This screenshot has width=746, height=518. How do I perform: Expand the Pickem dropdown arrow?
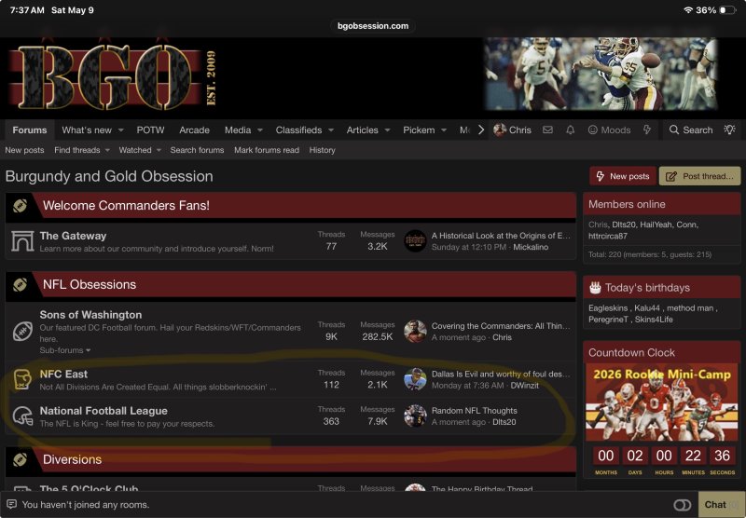[444, 130]
